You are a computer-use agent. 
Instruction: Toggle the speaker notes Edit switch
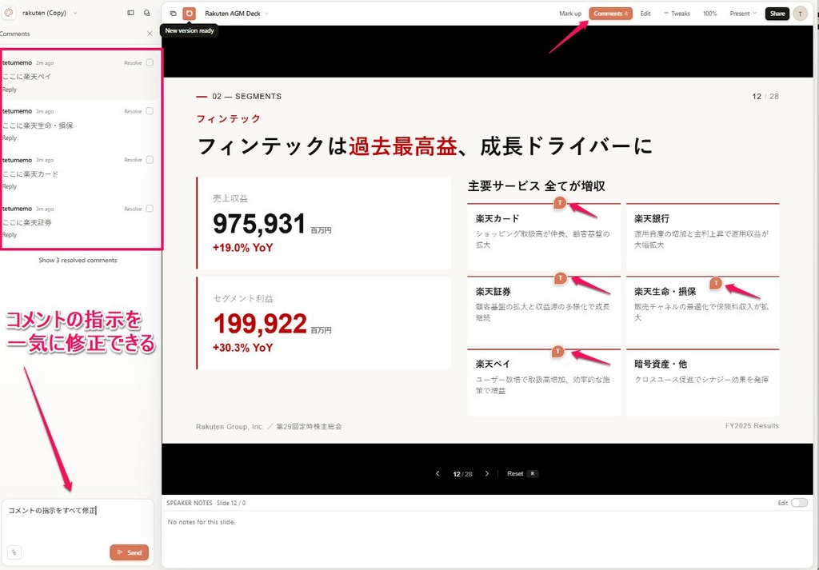tap(799, 503)
